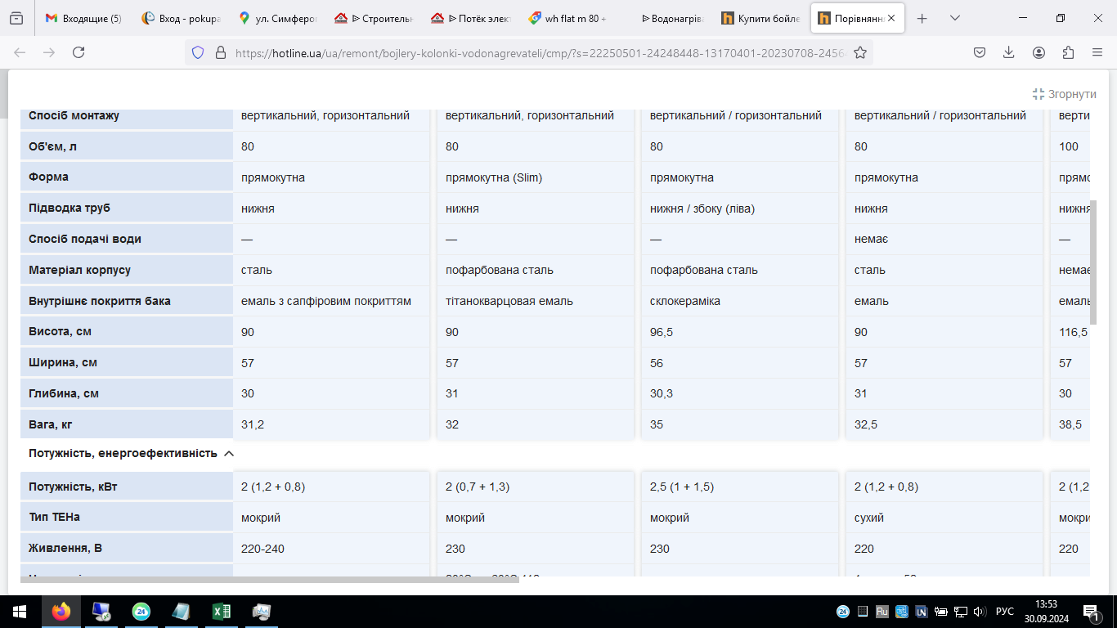This screenshot has width=1117, height=628.
Task: Open the Firefox hamburger application menu
Action: point(1097,52)
